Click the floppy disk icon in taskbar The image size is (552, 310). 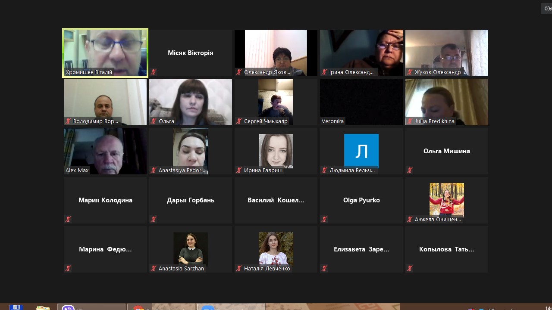coord(16,307)
